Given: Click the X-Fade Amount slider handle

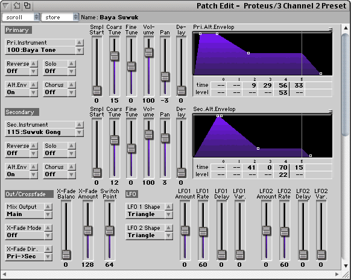Looking at the screenshot, I should pos(88,231).
